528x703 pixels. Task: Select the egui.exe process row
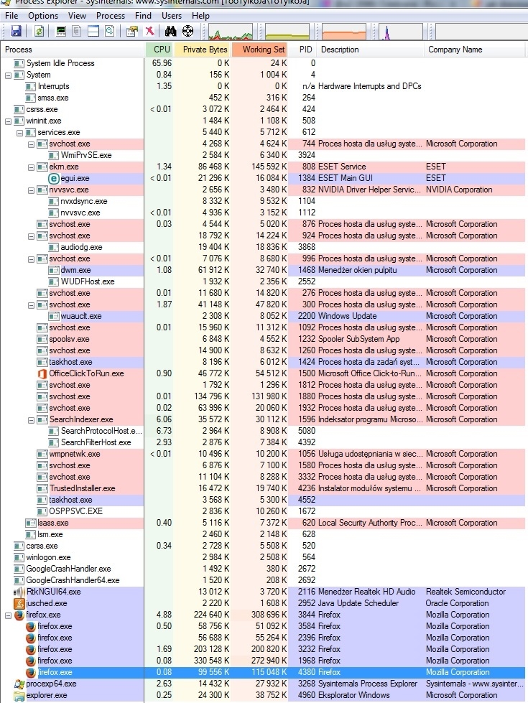point(264,178)
